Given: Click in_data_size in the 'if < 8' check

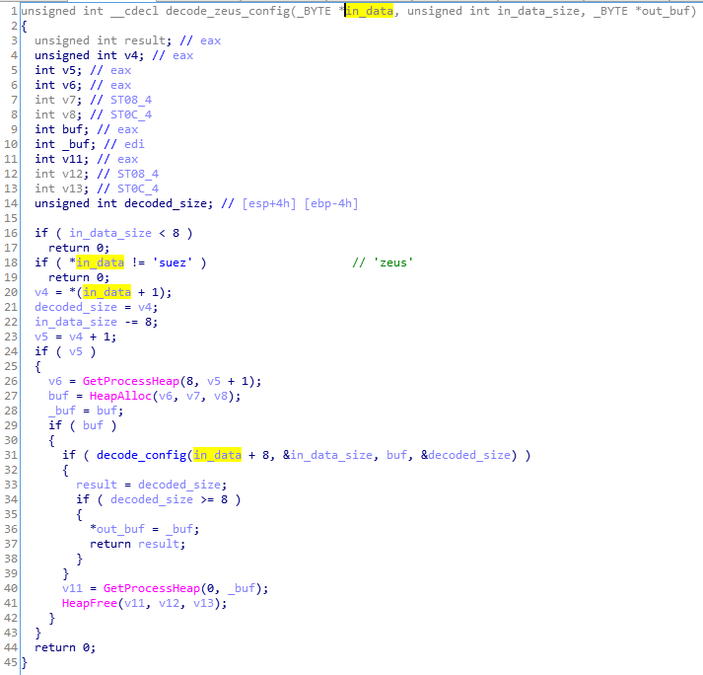Looking at the screenshot, I should 110,233.
